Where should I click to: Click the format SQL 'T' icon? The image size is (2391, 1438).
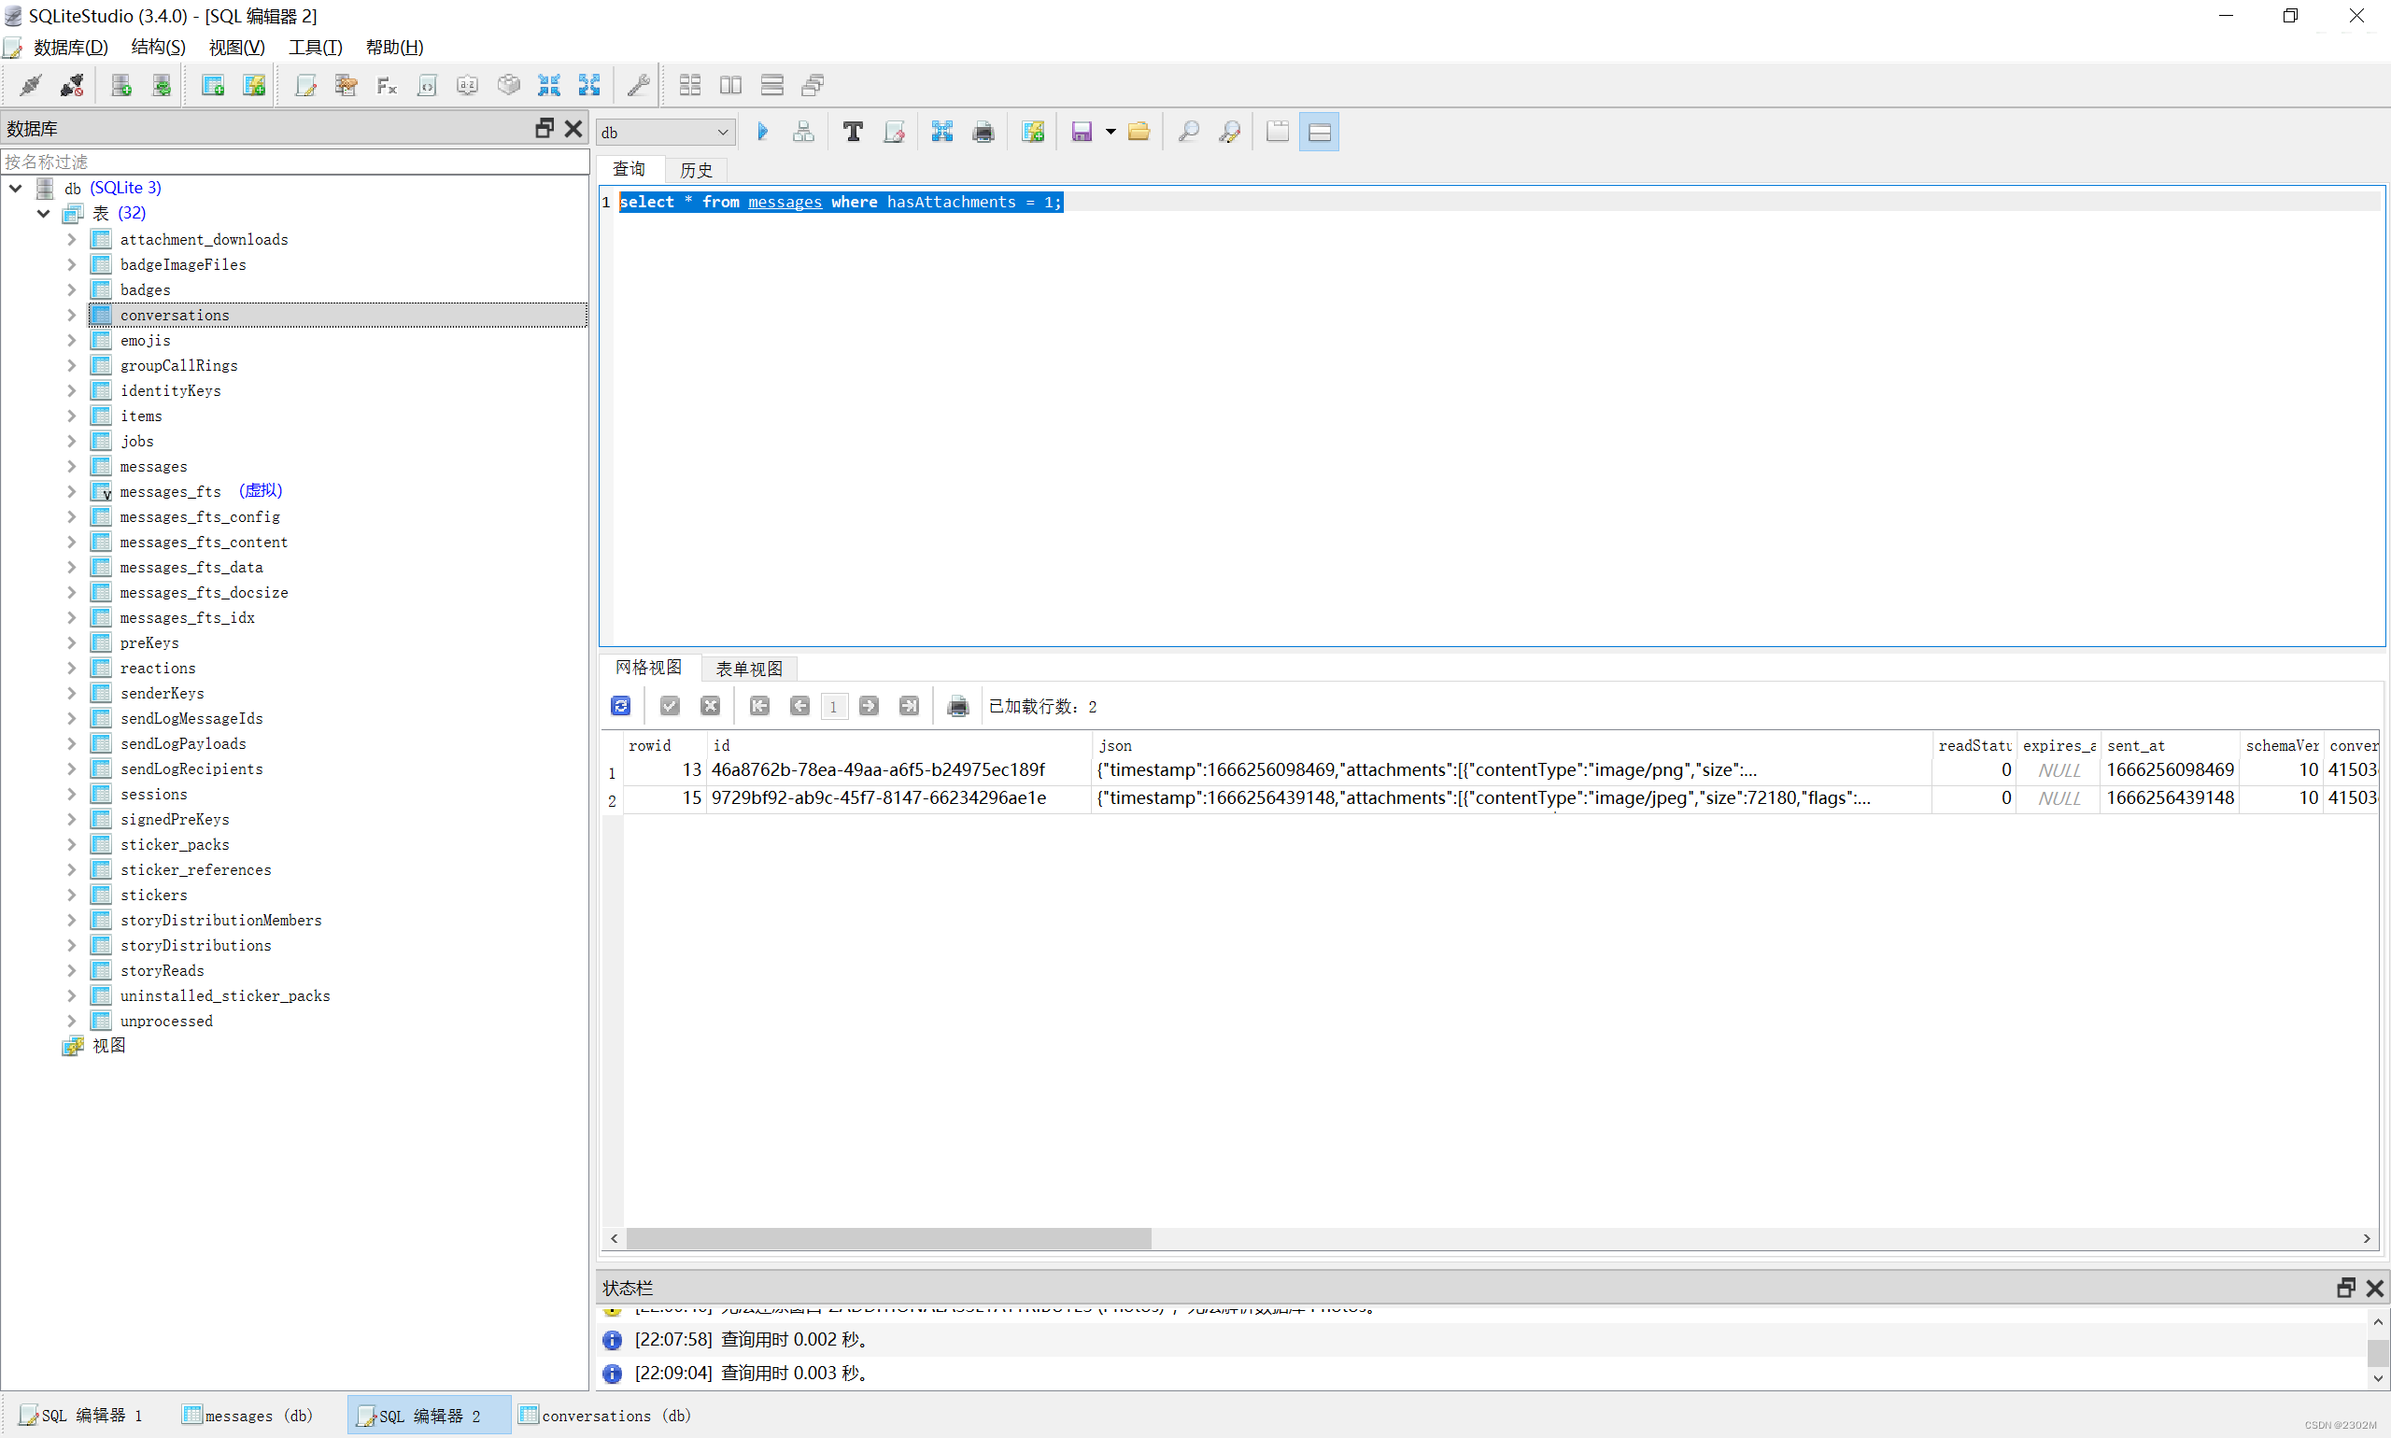(853, 132)
